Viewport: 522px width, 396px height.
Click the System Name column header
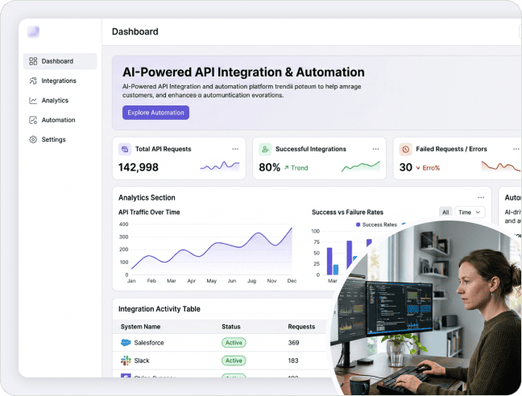point(140,327)
